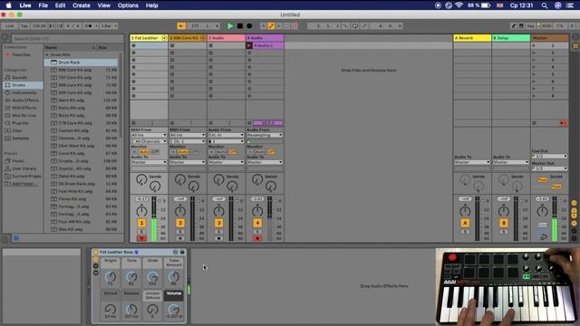580x326 pixels.
Task: Set track 4 monitor to Auto
Action: coord(261,151)
